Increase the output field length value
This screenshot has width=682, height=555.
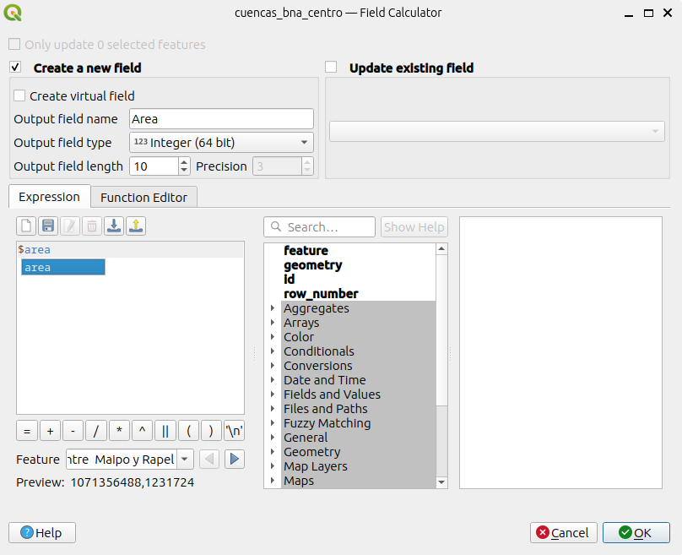point(185,162)
